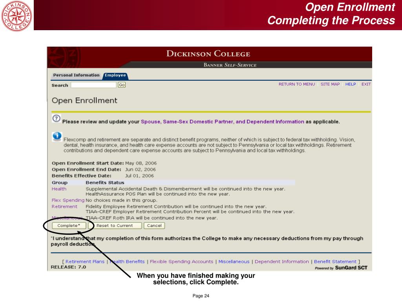The image size is (402, 301).
Task: Open Spouse, Same-Sex Domestic Partner, Dependent Information link
Action: tap(222, 122)
